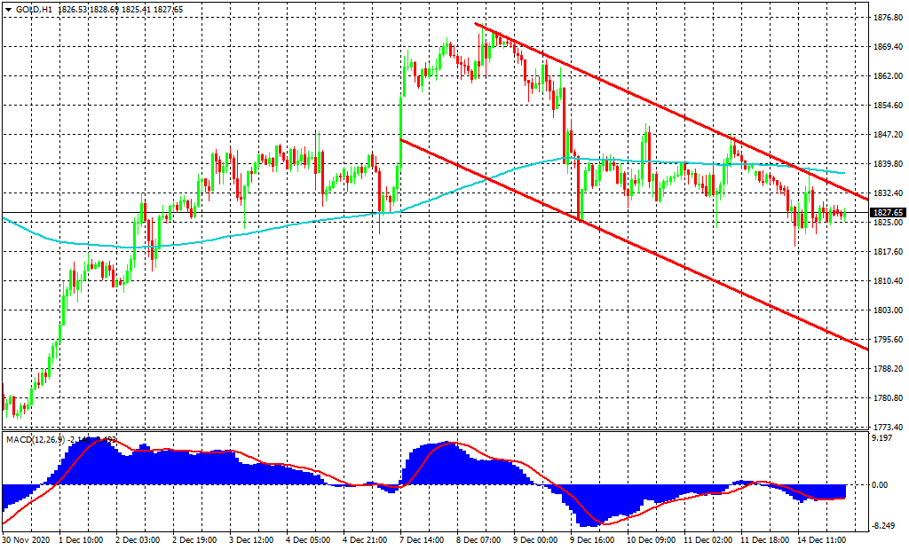Click the -8.249 MACD scale value
Image resolution: width=909 pixels, height=550 pixels.
884,526
